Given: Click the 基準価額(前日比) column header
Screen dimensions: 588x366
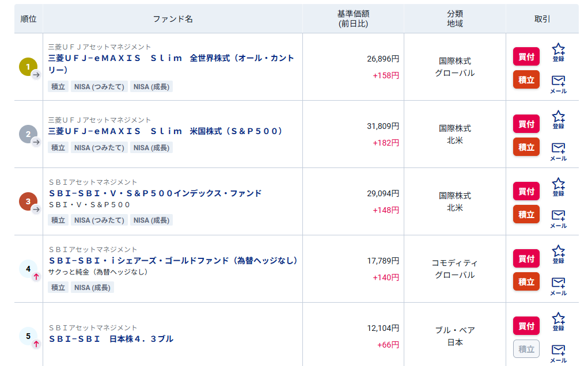Looking at the screenshot, I should [353, 19].
